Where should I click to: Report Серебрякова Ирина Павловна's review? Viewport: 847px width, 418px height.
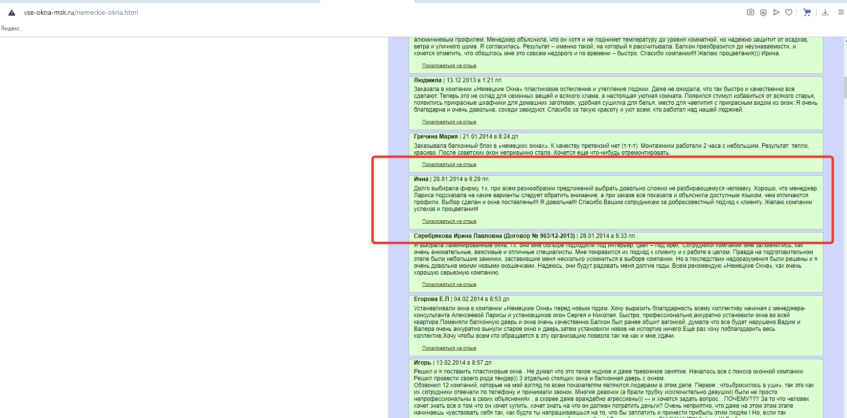pyautogui.click(x=449, y=284)
